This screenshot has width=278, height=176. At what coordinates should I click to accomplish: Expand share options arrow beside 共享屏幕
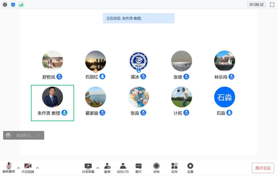point(98,168)
